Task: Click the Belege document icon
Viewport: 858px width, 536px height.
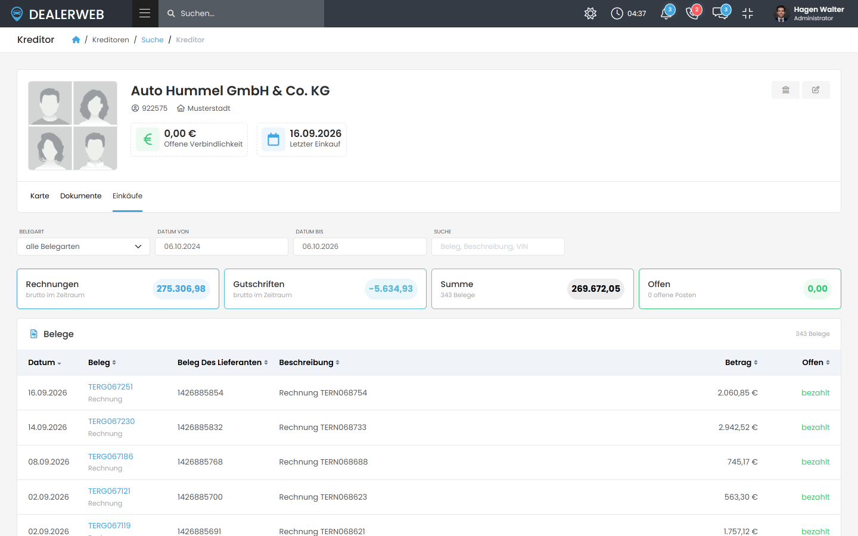Action: pos(34,334)
